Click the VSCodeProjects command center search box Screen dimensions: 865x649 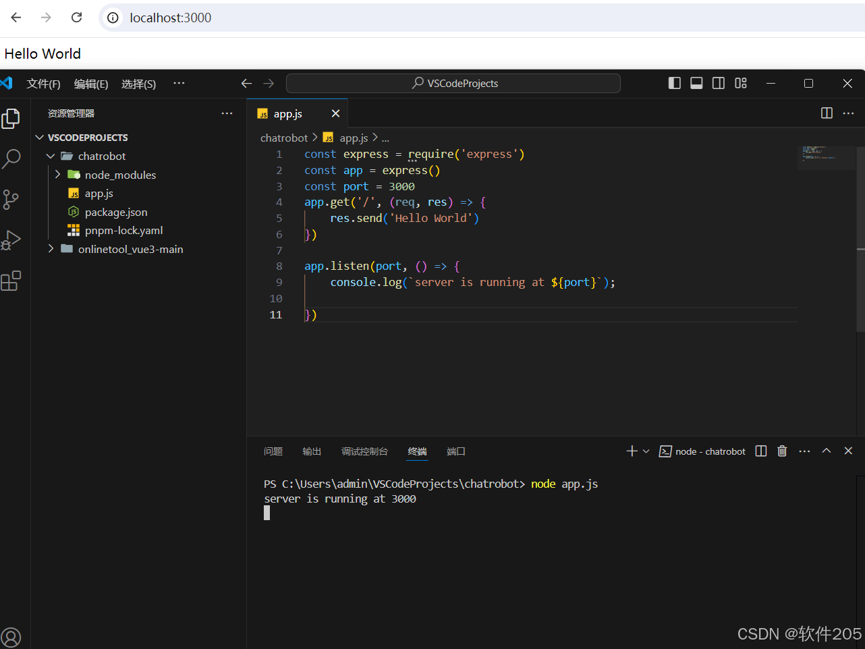453,83
